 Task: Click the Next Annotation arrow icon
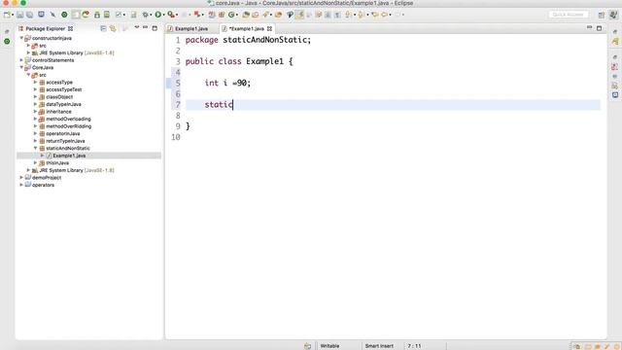click(348, 15)
